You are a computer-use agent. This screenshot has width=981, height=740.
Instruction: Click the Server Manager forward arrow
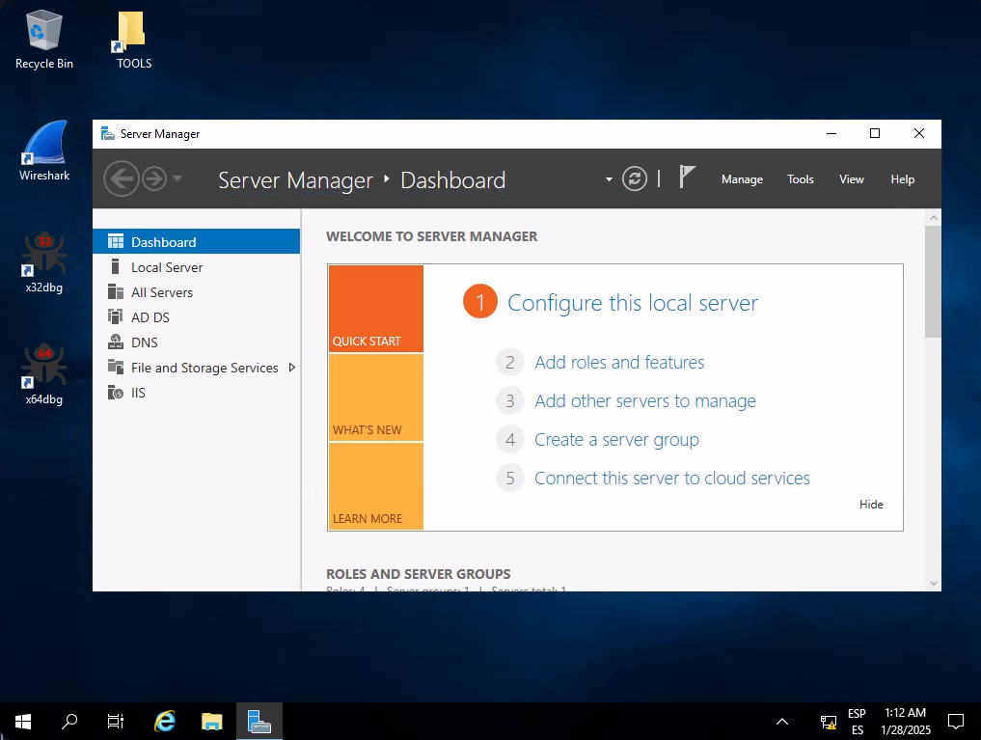(154, 178)
